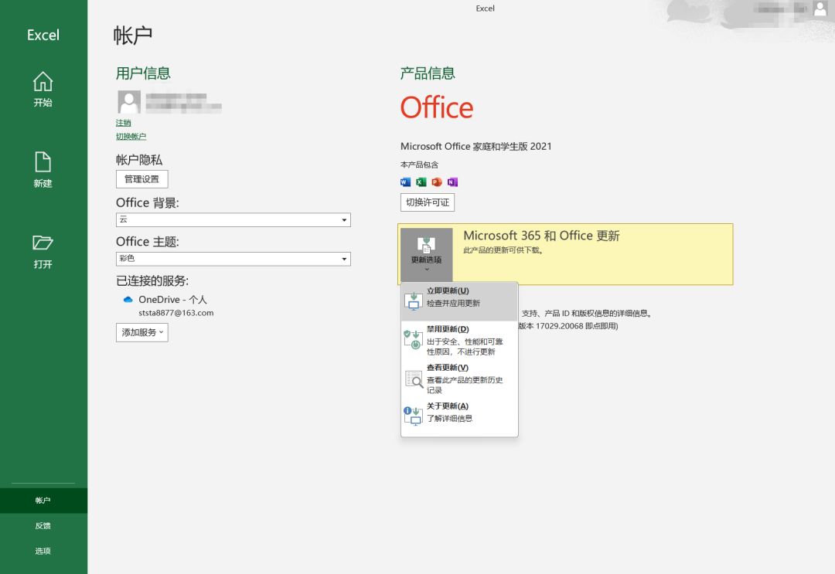835x574 pixels.
Task: Click the Office logo text
Action: pyautogui.click(x=437, y=107)
